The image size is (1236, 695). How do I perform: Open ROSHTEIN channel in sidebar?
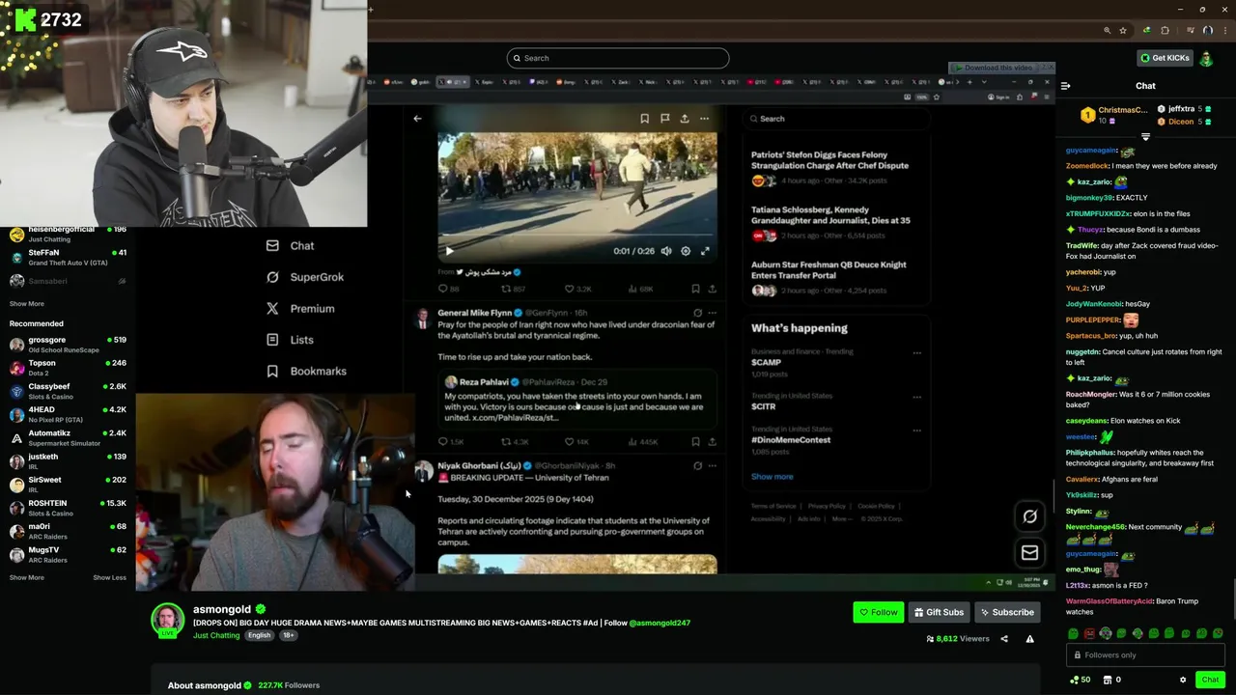tap(68, 508)
